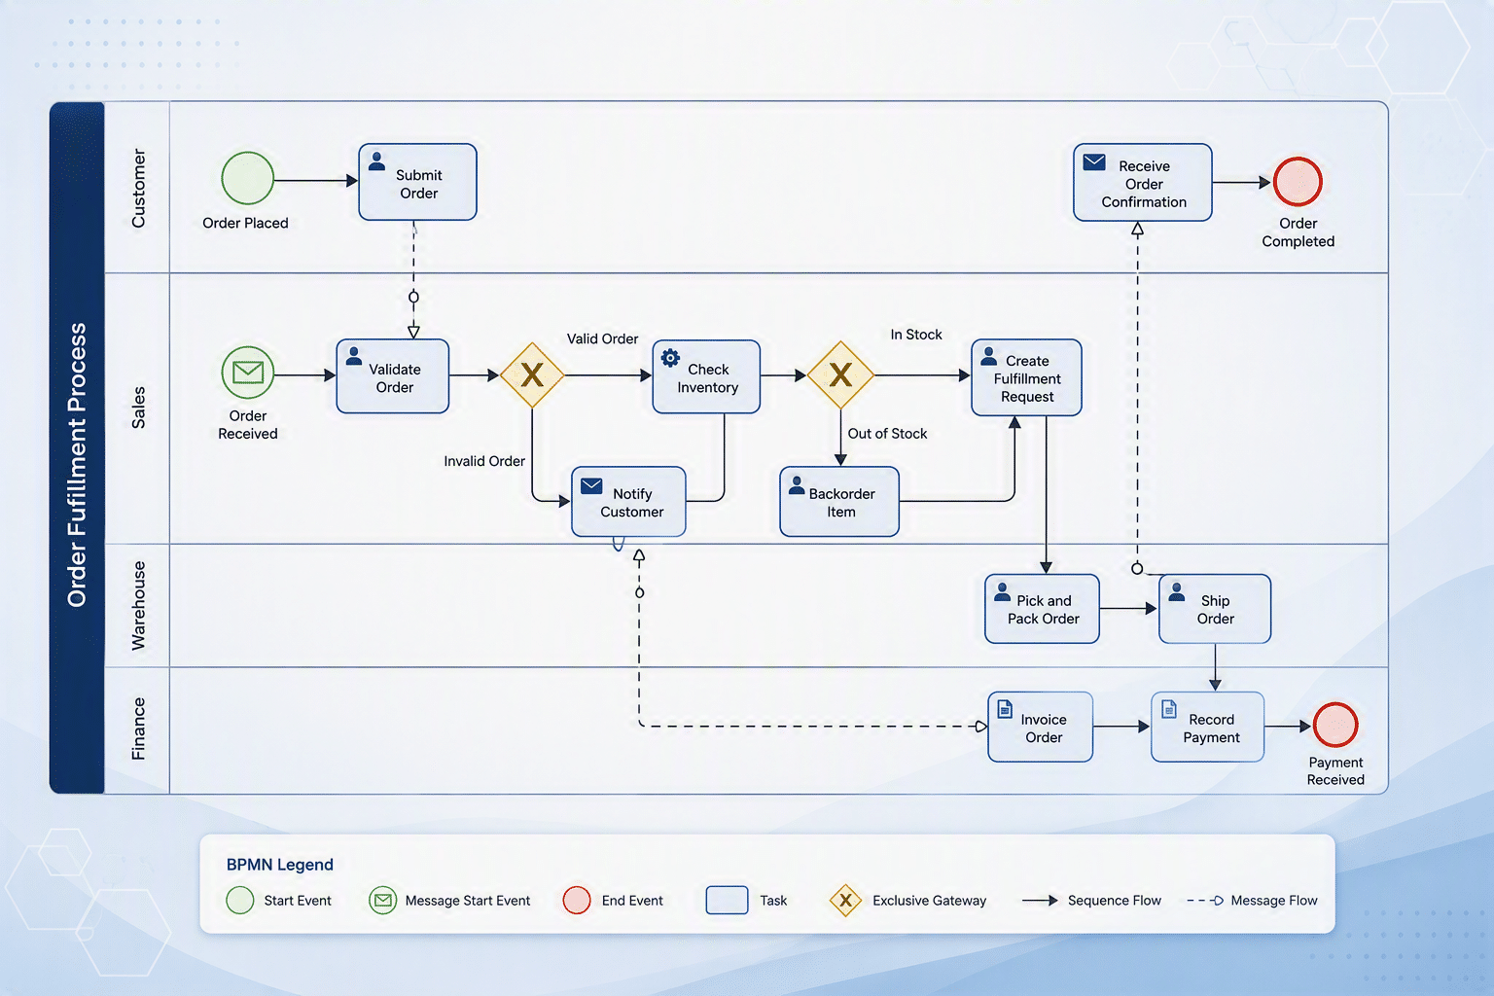Screen dimensions: 1494x996
Task: Click the Message Start Event legend icon
Action: tap(383, 901)
